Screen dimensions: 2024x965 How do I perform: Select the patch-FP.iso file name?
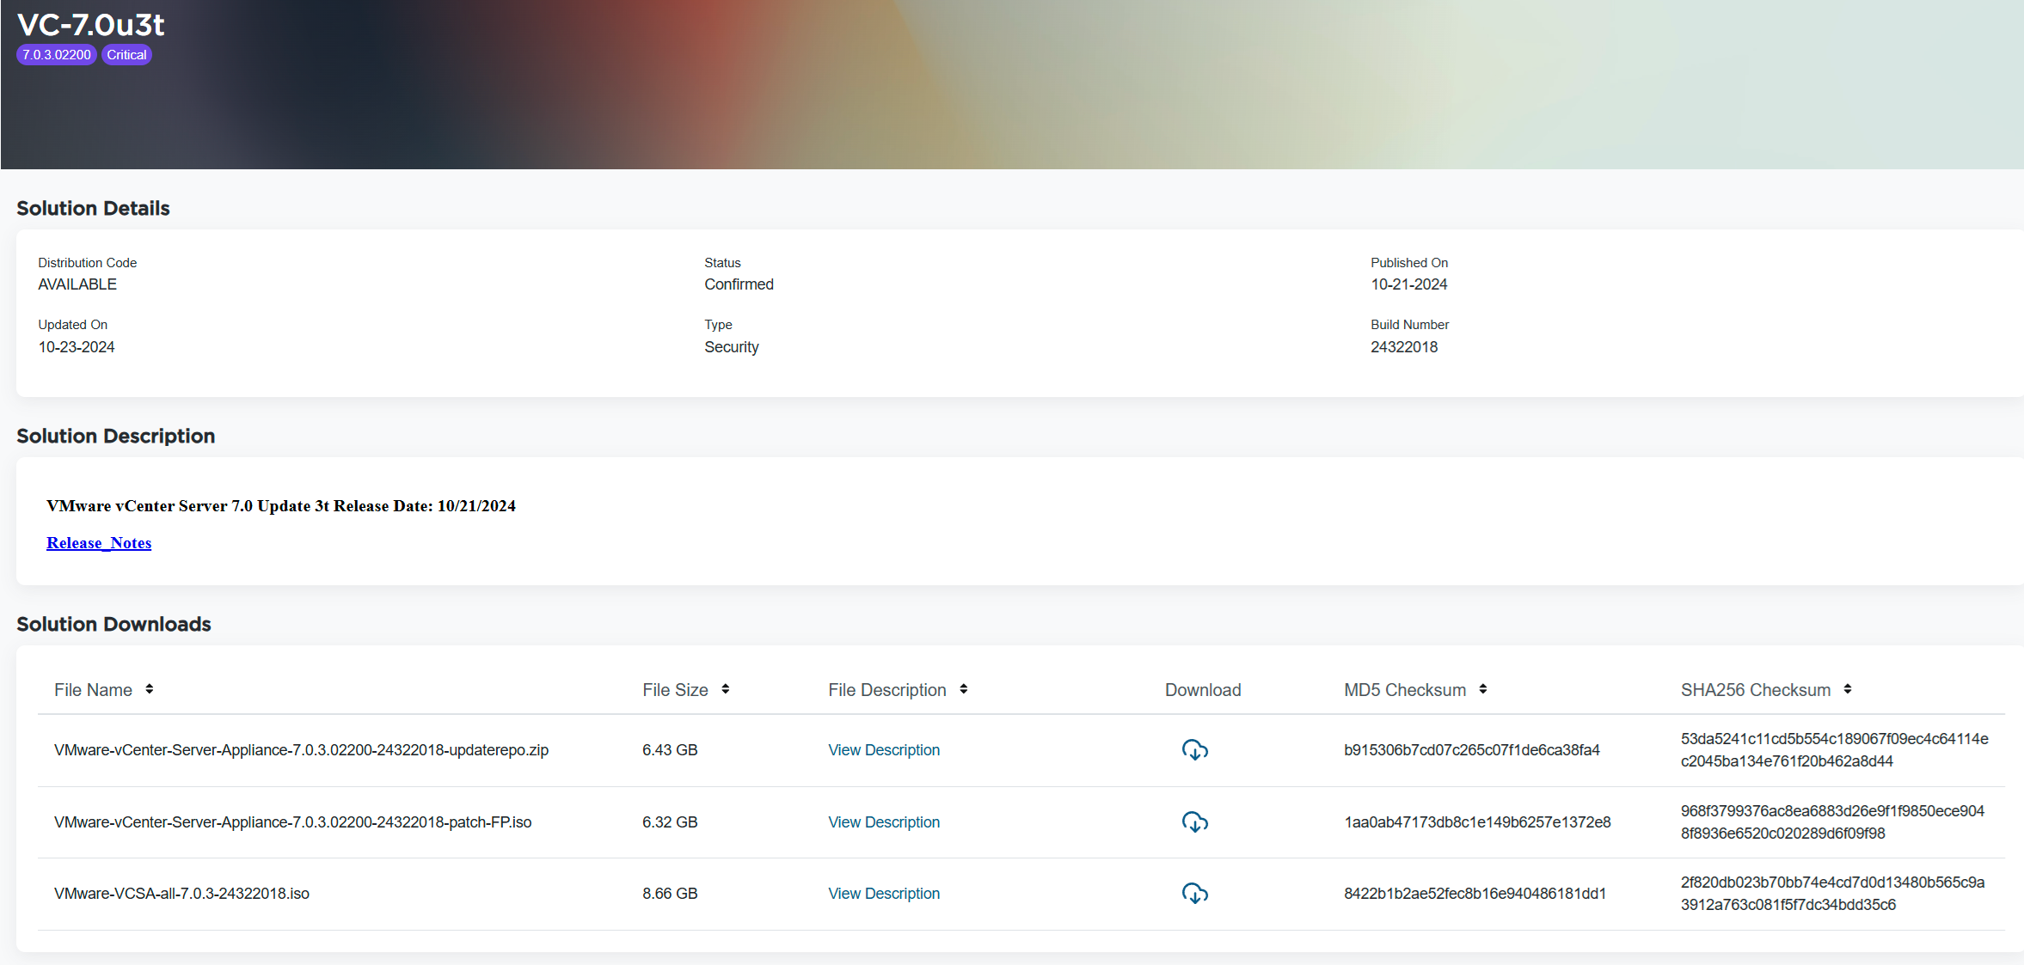point(292,822)
